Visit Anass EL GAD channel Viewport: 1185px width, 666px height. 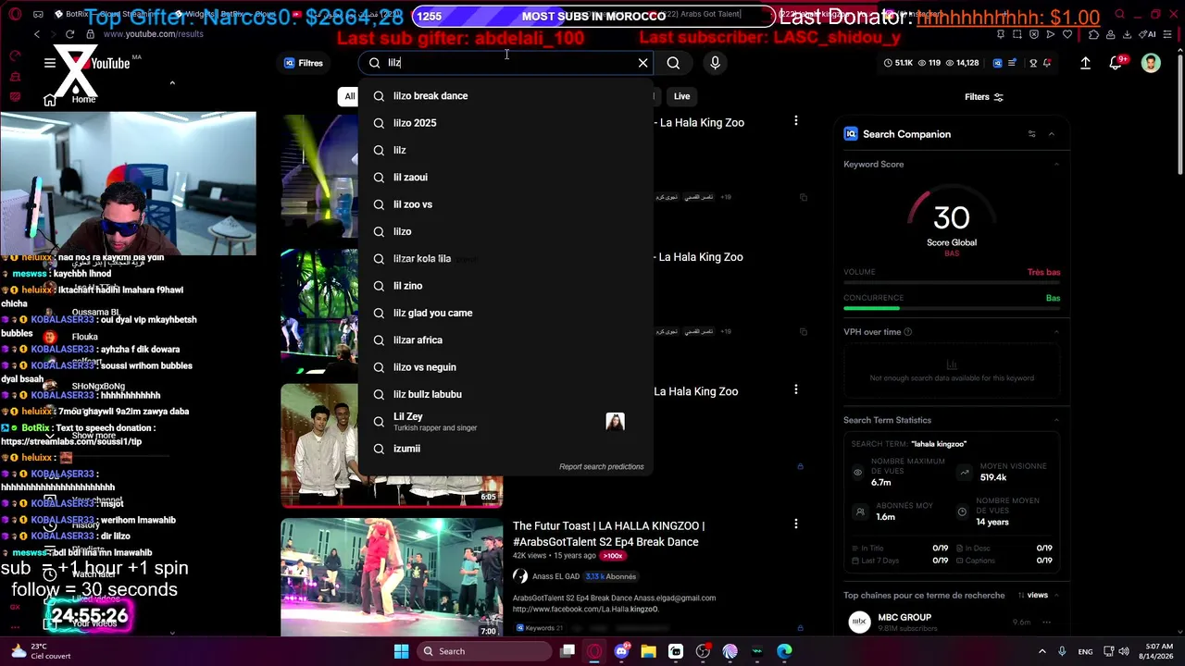[555, 576]
